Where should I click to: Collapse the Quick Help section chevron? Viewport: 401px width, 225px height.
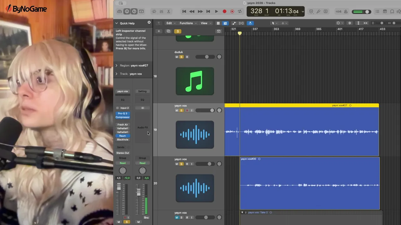[x=117, y=23]
